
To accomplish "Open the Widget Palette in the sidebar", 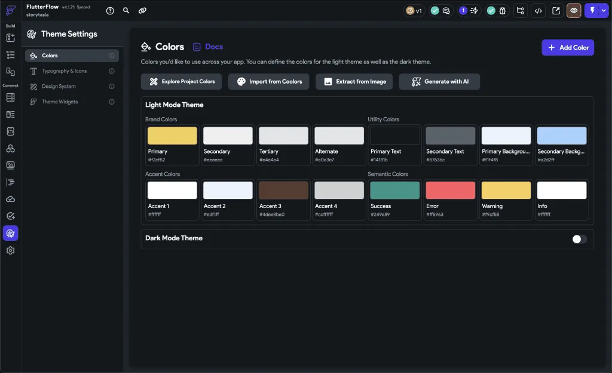I will pos(10,38).
